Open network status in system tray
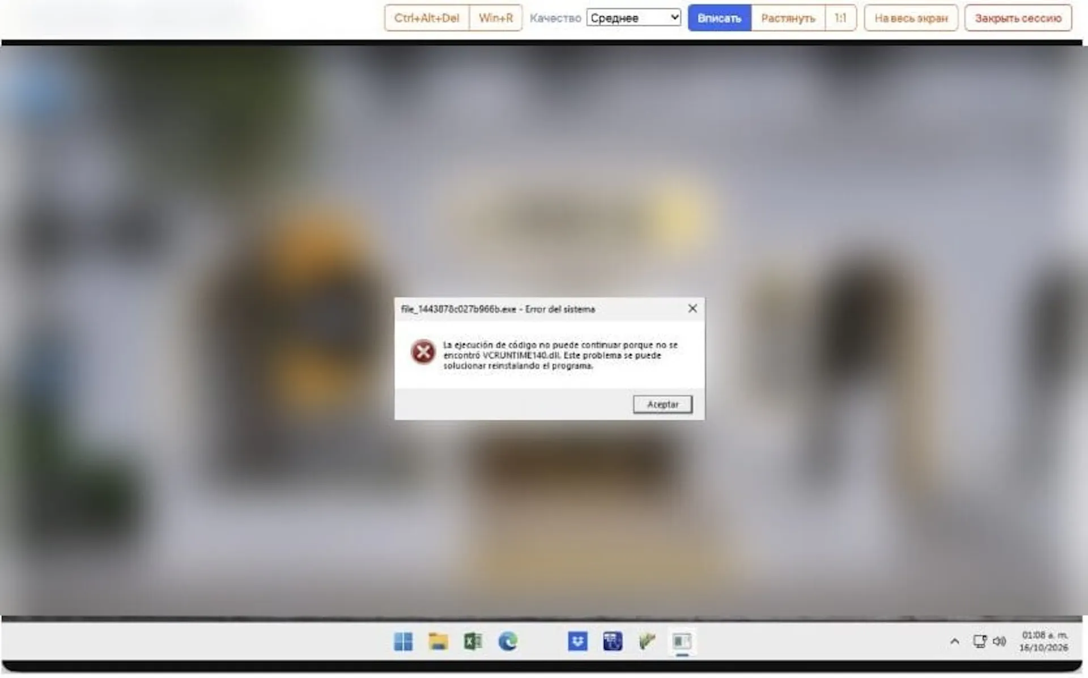The image size is (1088, 678). pos(979,641)
